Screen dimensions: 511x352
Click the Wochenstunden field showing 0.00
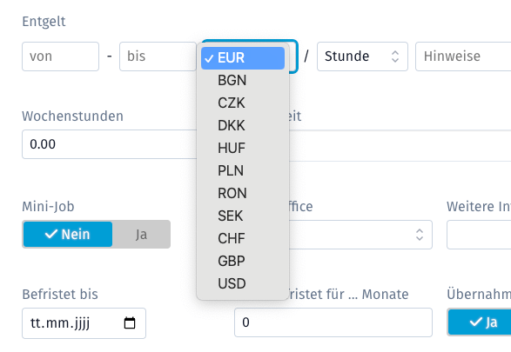tap(110, 144)
